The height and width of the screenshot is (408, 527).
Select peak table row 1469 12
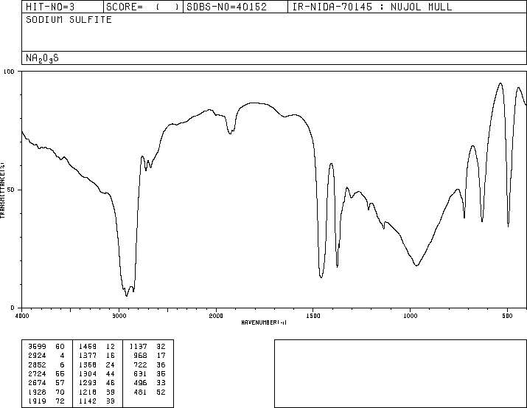[x=97, y=347]
